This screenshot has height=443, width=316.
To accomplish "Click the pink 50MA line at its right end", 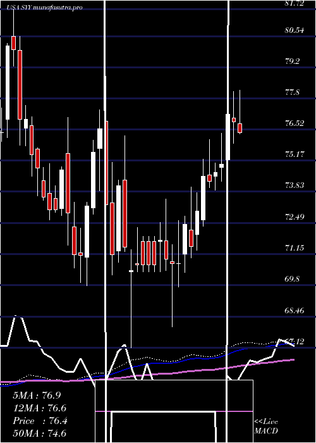I will point(292,359).
